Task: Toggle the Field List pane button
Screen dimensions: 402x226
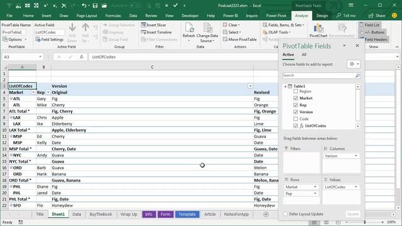Action: (370, 25)
